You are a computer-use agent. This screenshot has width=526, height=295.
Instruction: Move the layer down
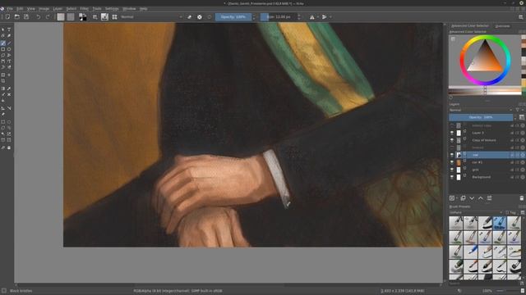click(x=472, y=198)
